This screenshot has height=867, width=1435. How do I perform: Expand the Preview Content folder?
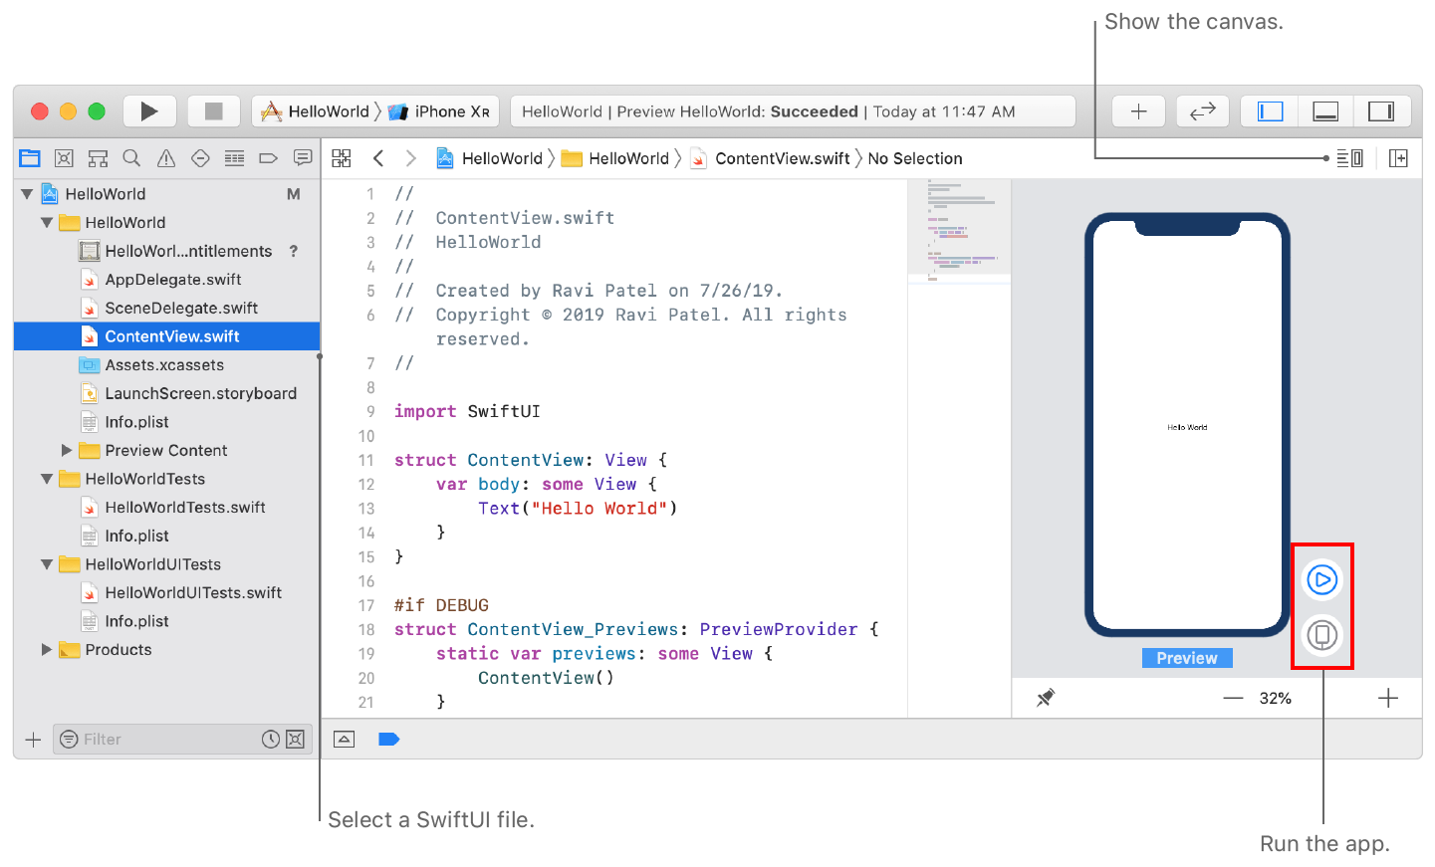pyautogui.click(x=67, y=451)
